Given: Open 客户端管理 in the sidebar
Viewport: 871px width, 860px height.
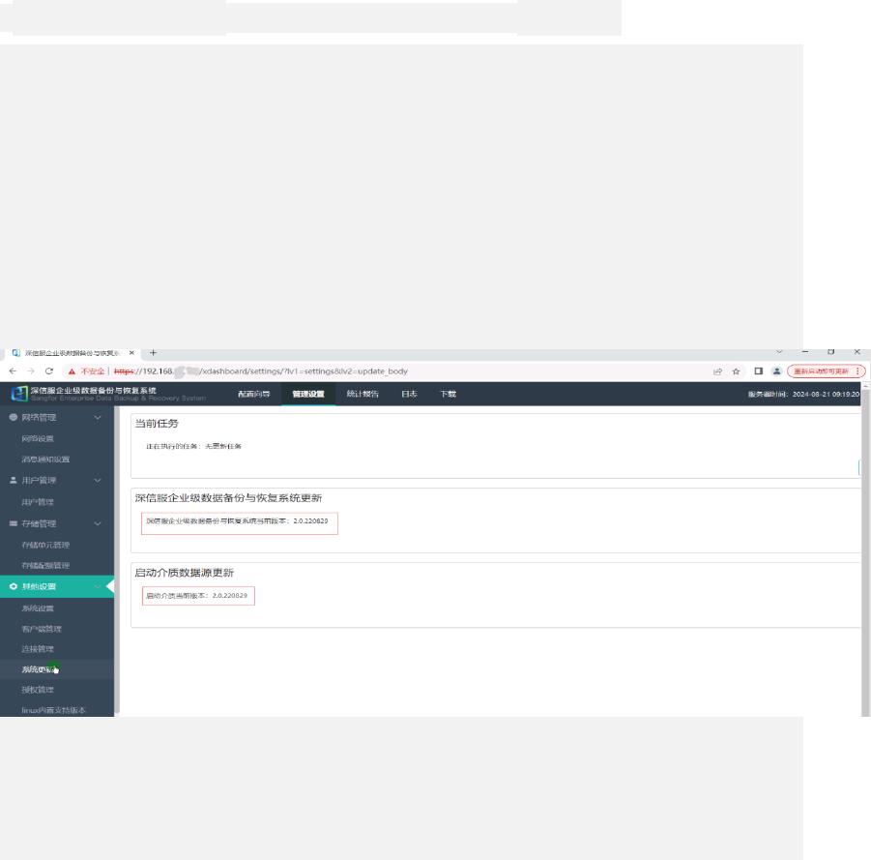Looking at the screenshot, I should point(42,629).
